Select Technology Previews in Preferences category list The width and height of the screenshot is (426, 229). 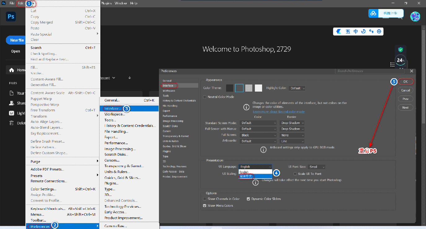coord(175,166)
